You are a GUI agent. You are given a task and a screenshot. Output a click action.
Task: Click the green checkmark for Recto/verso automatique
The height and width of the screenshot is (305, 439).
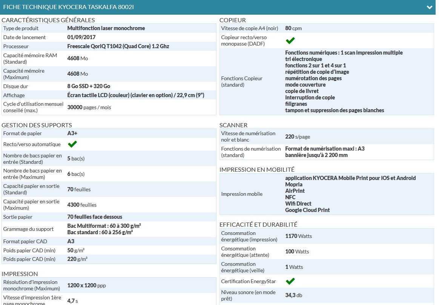[x=72, y=144]
